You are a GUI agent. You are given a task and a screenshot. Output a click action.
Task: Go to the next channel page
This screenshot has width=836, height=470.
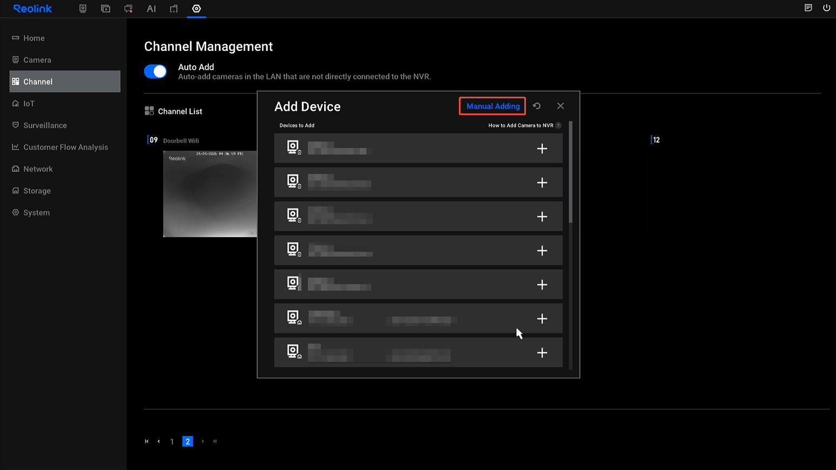pyautogui.click(x=203, y=441)
